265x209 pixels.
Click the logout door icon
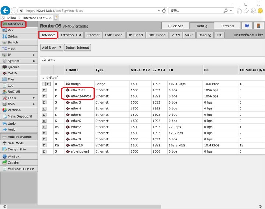[x=258, y=26]
